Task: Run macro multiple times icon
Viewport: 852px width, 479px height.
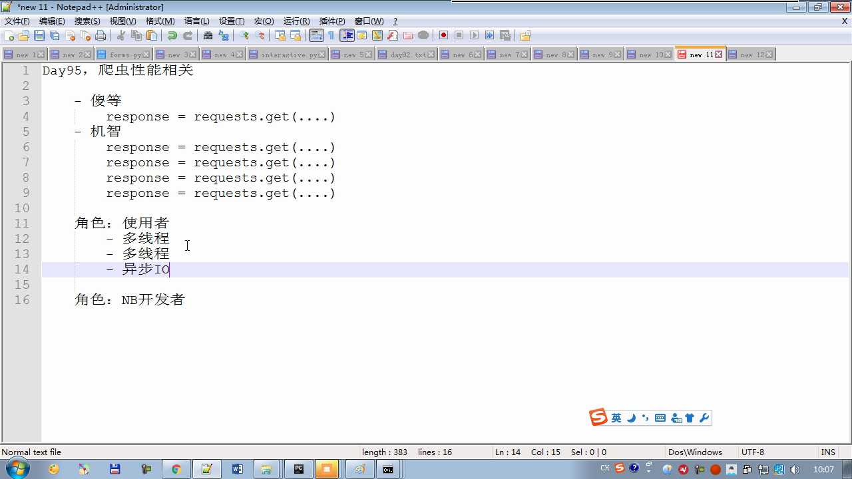Action: (489, 35)
